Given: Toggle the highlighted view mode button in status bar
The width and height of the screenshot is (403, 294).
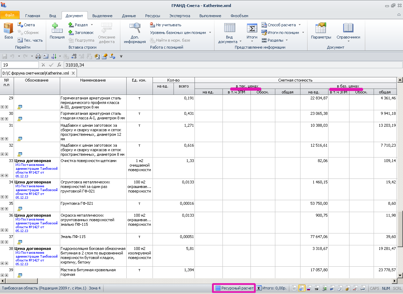Looking at the screenshot, I should point(301,288).
